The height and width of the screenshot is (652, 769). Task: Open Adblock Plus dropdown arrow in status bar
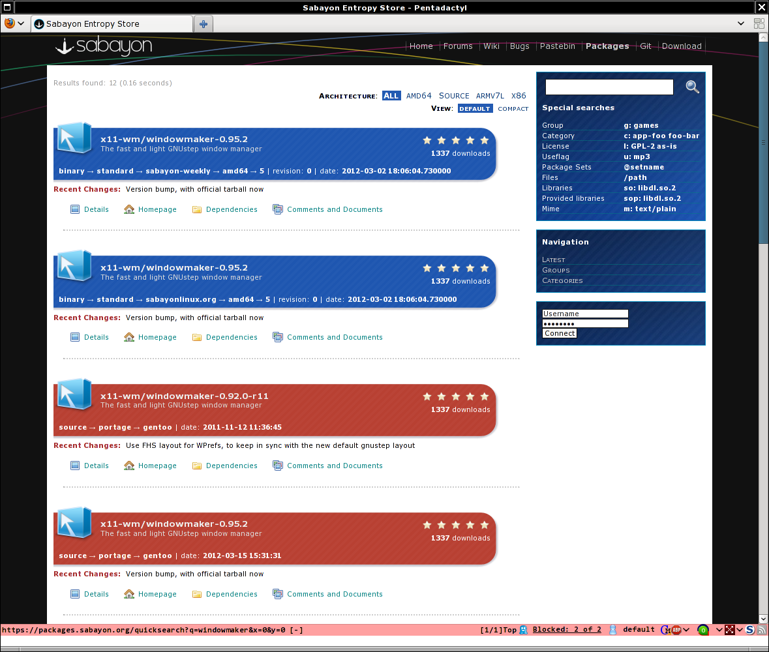click(686, 630)
